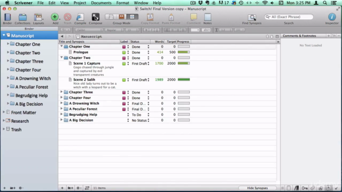Open the View menu

(x=64, y=3)
